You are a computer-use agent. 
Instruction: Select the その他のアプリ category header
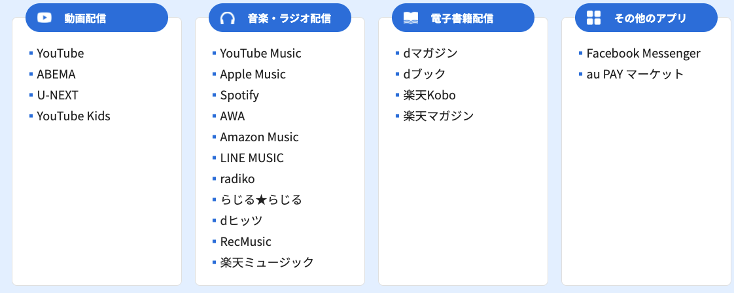coord(646,18)
